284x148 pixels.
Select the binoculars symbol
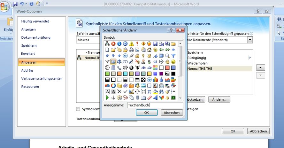[161, 92]
